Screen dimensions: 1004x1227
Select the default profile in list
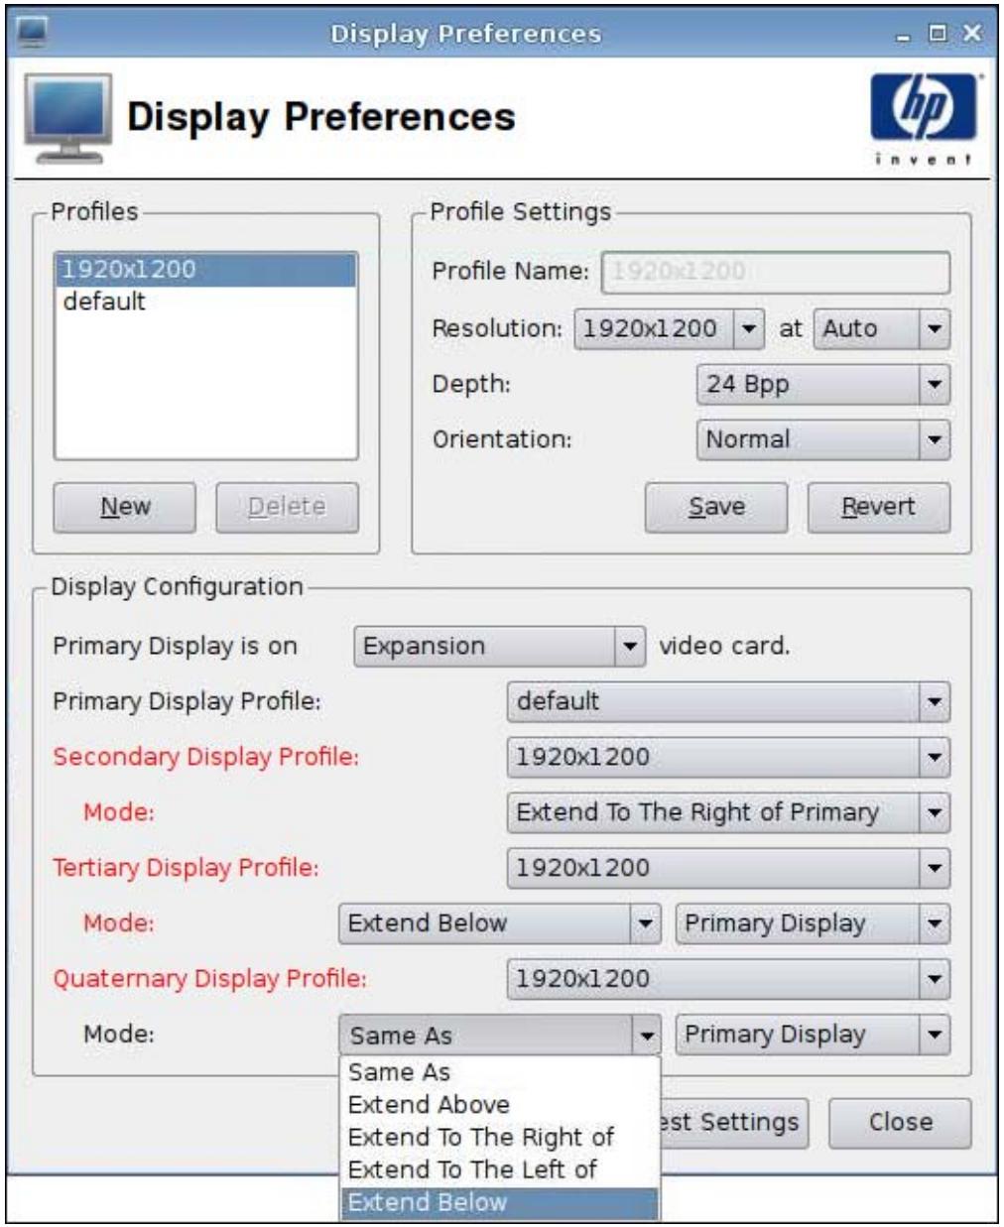[205, 302]
